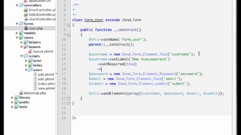
Task: Click the closing PHP tag on line 26
Action: (x=74, y=118)
